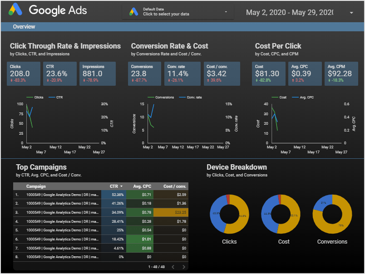Image resolution: width=365 pixels, height=274 pixels.
Task: Select campaign row 8 name
Action: 62,257
